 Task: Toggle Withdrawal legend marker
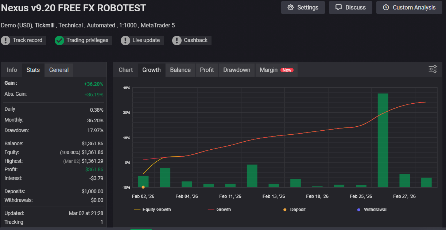click(358, 210)
